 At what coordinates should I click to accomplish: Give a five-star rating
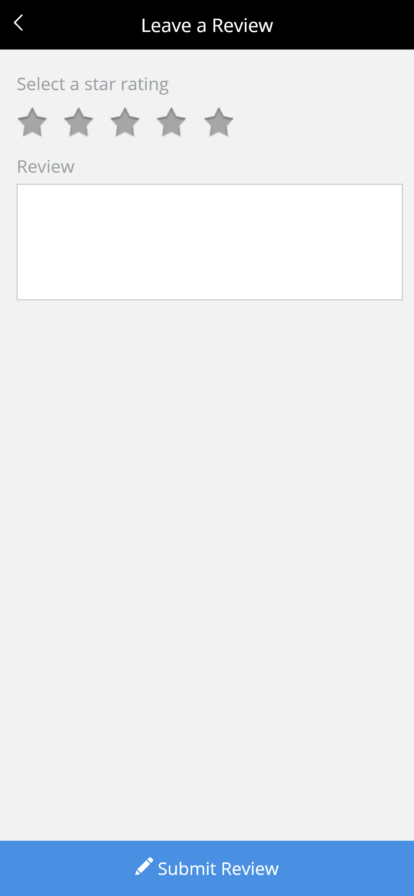[218, 122]
